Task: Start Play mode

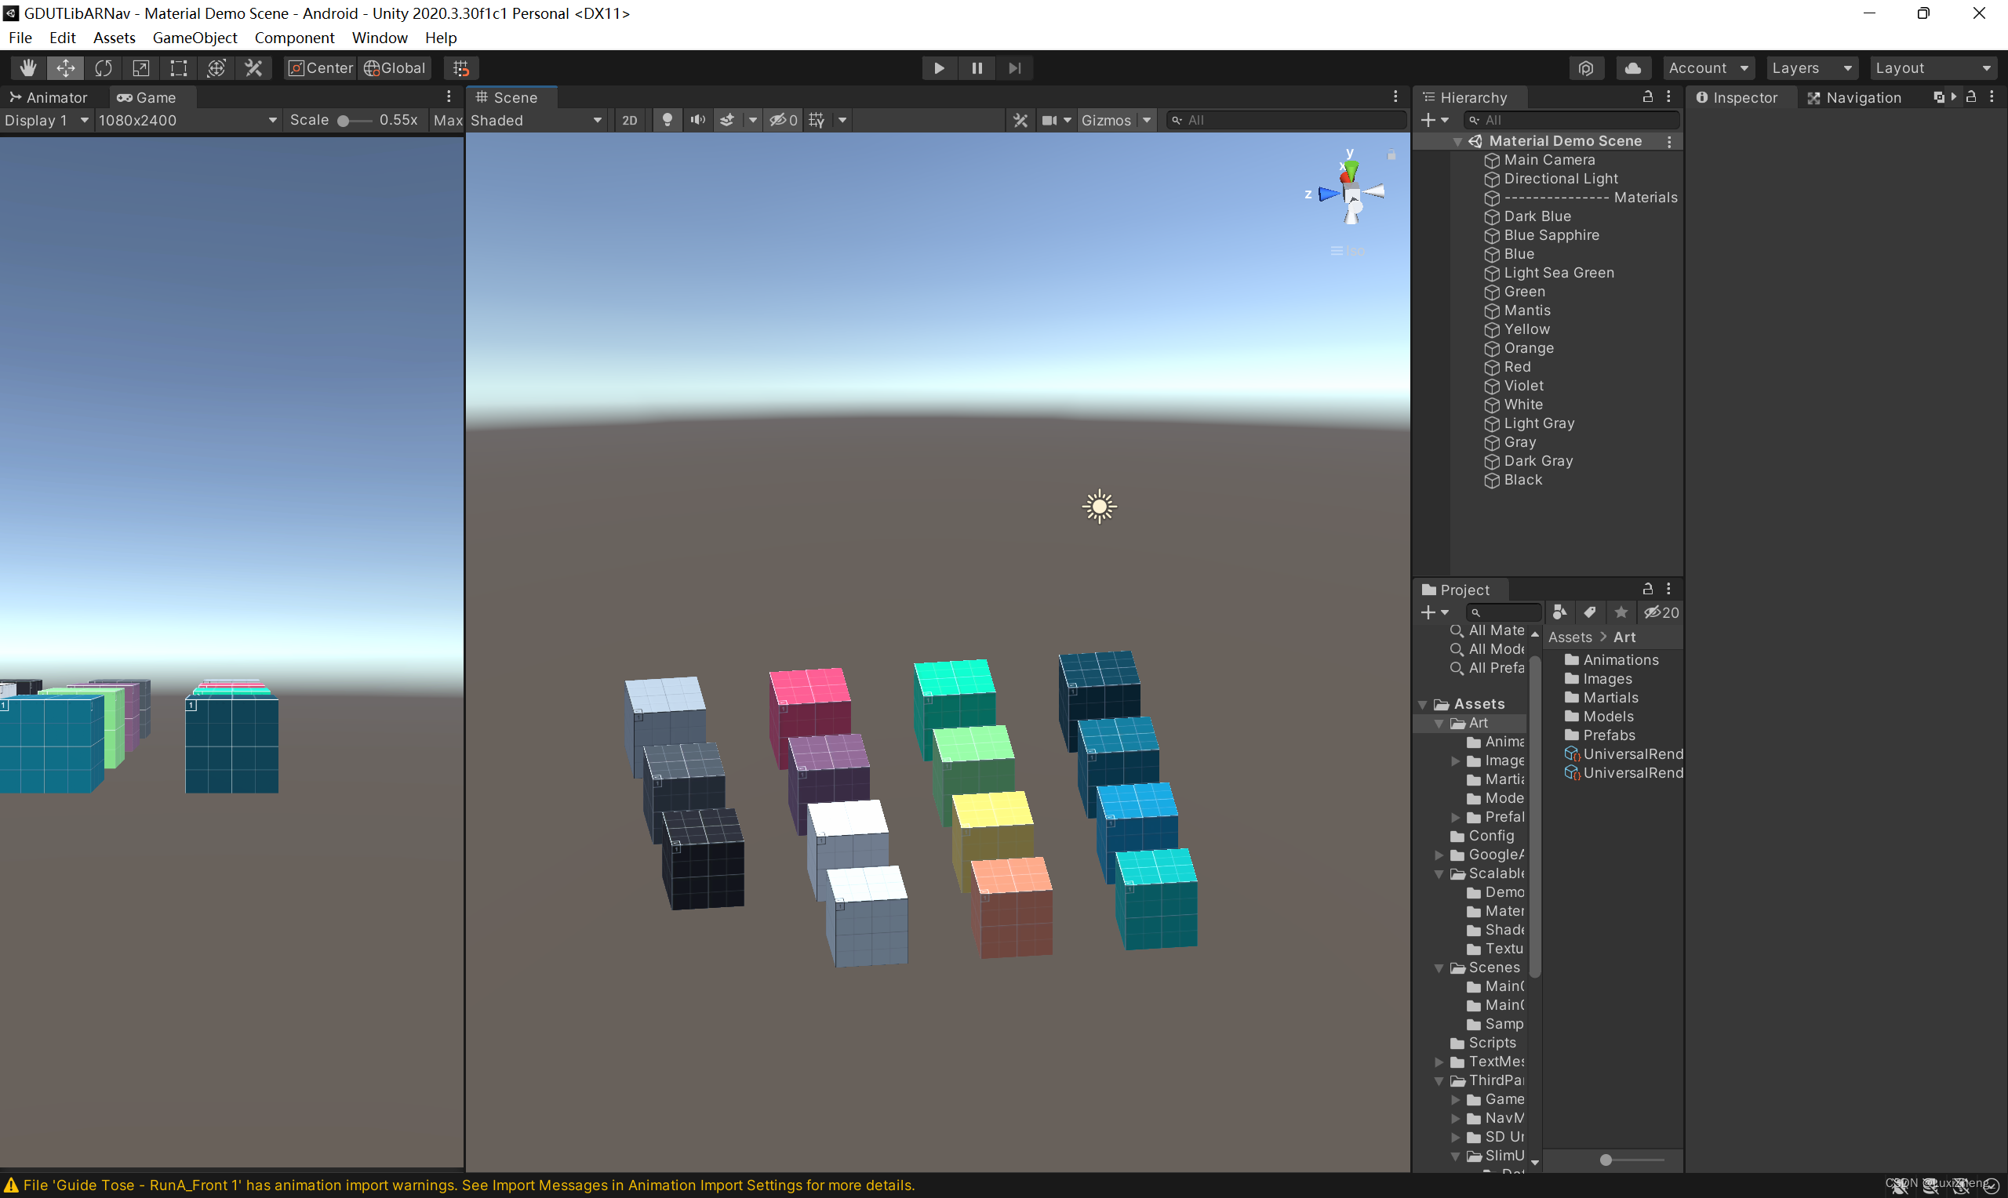Action: tap(939, 67)
